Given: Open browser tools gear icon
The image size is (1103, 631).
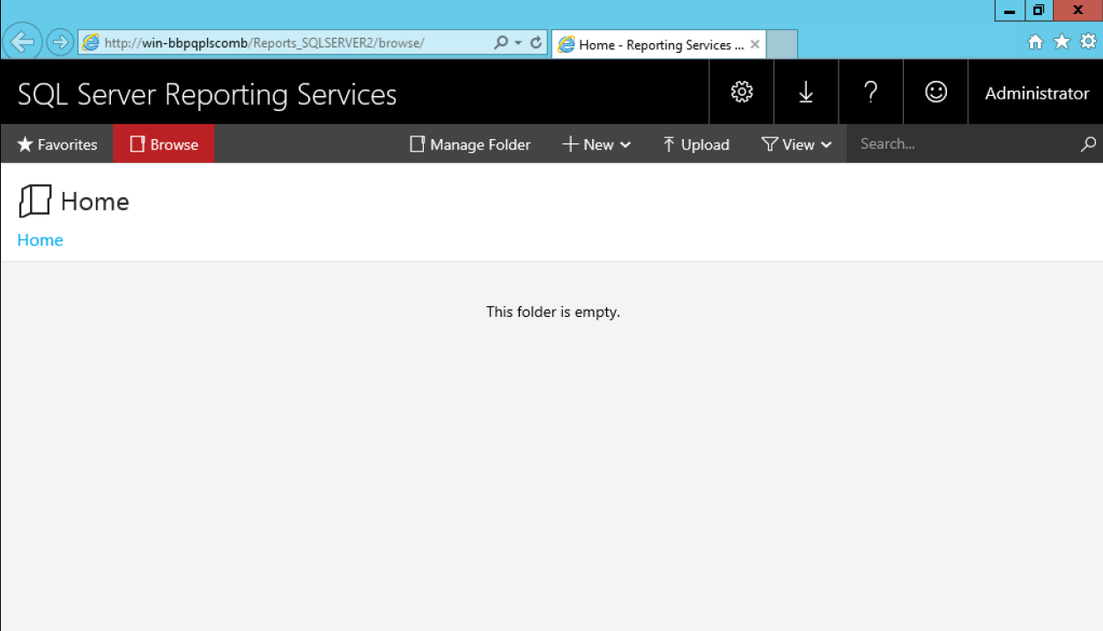Looking at the screenshot, I should coord(1089,41).
